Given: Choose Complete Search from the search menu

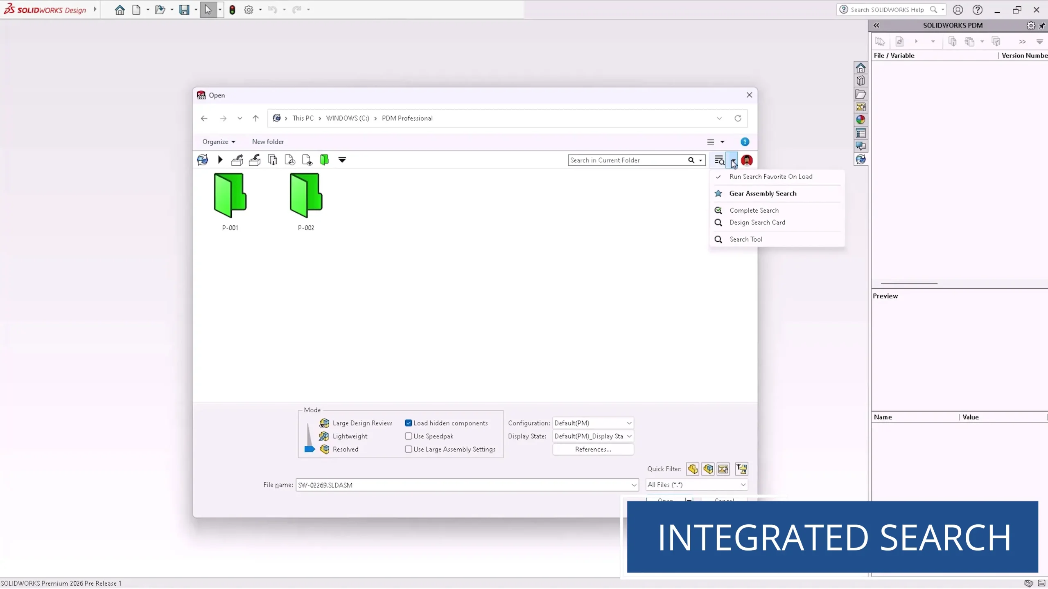Looking at the screenshot, I should pyautogui.click(x=754, y=210).
